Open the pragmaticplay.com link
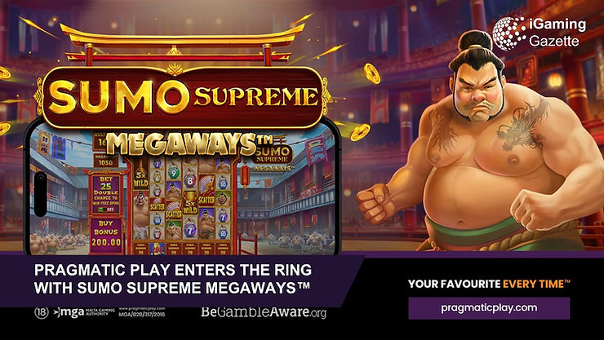Screen dimensions: 604x340 point(489,307)
